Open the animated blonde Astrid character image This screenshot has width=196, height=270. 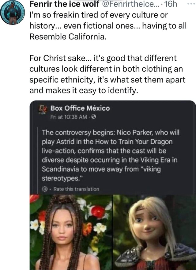[154, 232]
